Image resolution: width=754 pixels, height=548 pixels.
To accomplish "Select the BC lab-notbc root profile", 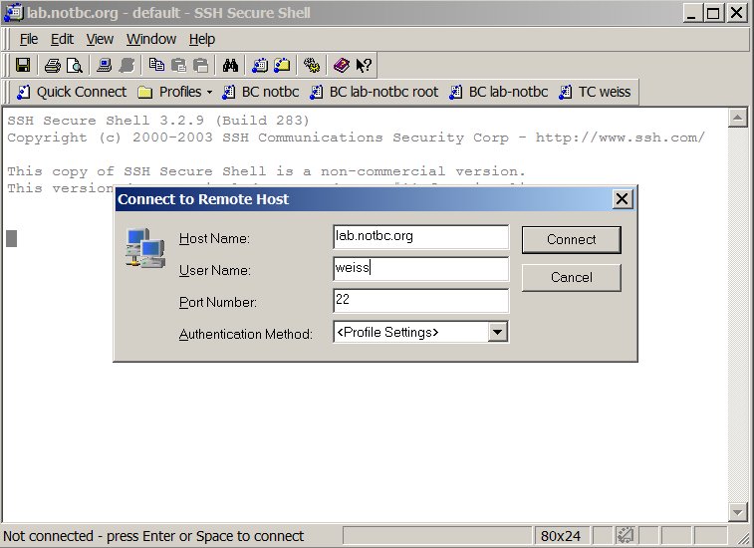I will tap(374, 92).
